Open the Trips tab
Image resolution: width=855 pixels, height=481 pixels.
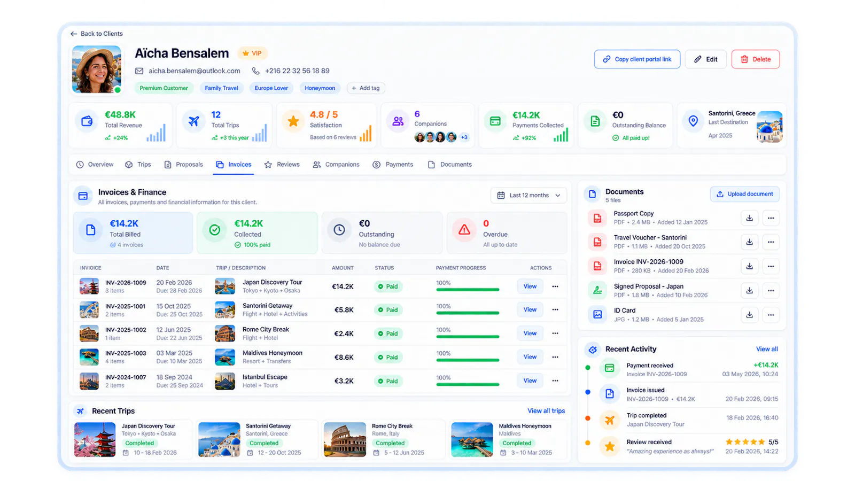(x=138, y=165)
